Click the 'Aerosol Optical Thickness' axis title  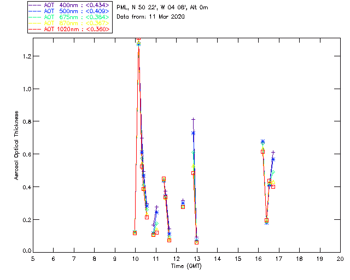[x=16, y=145]
